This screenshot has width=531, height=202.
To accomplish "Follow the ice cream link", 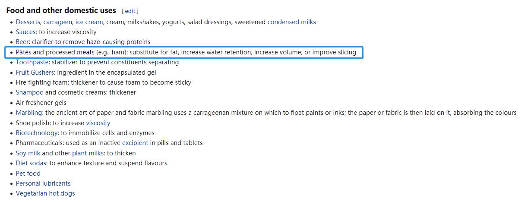I will pos(89,22).
